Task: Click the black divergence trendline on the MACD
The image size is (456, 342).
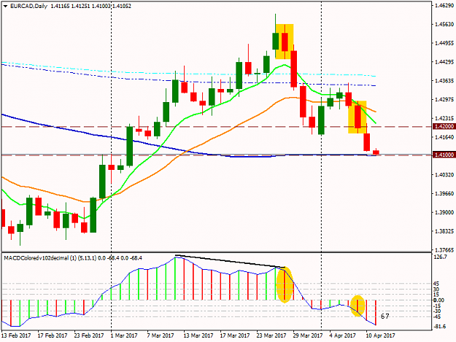Action: (x=231, y=261)
